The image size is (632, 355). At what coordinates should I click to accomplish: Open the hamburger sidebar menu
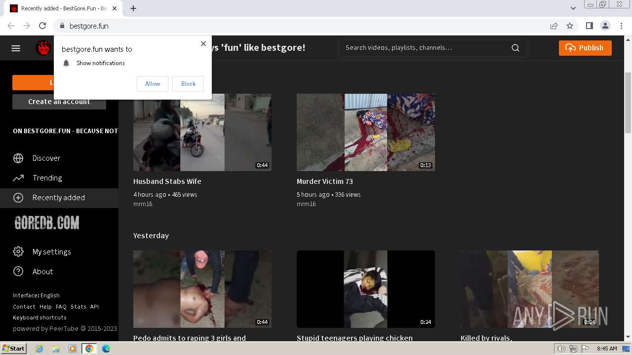[16, 48]
